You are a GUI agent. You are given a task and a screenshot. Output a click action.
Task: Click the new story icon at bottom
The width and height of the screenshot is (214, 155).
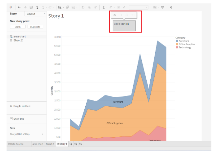81,144
